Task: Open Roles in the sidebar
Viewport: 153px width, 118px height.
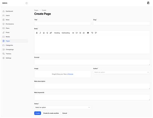Action: pos(15,20)
